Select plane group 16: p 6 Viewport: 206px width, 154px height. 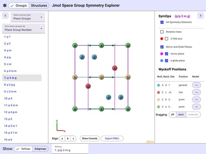tap(8, 140)
